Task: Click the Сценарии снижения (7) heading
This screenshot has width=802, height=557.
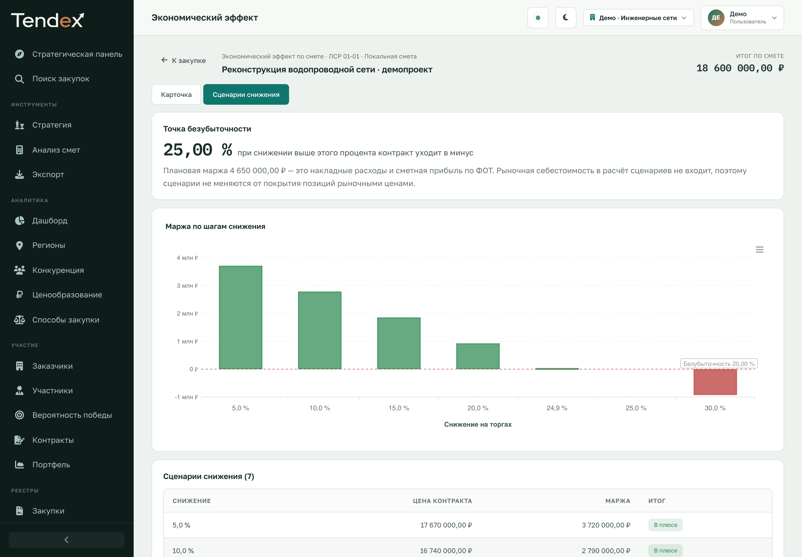Action: pyautogui.click(x=209, y=477)
